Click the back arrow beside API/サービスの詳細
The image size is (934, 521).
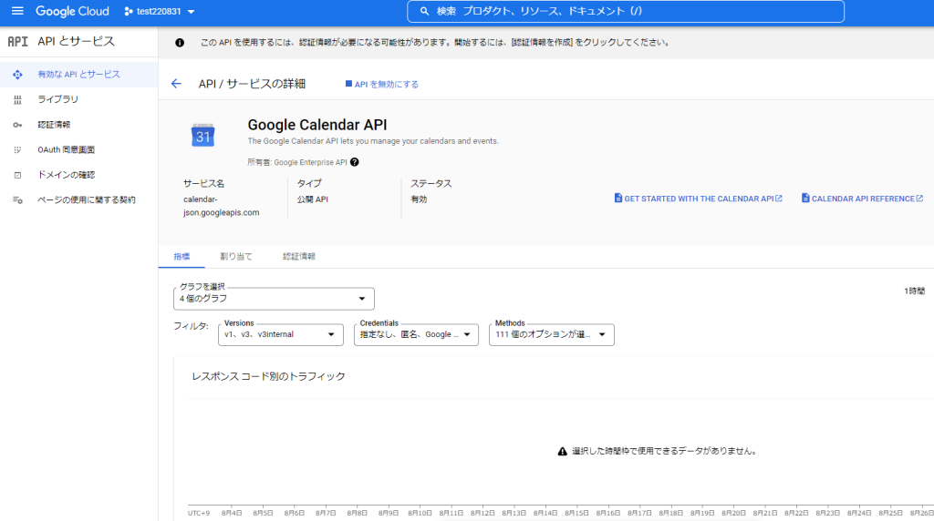click(176, 84)
